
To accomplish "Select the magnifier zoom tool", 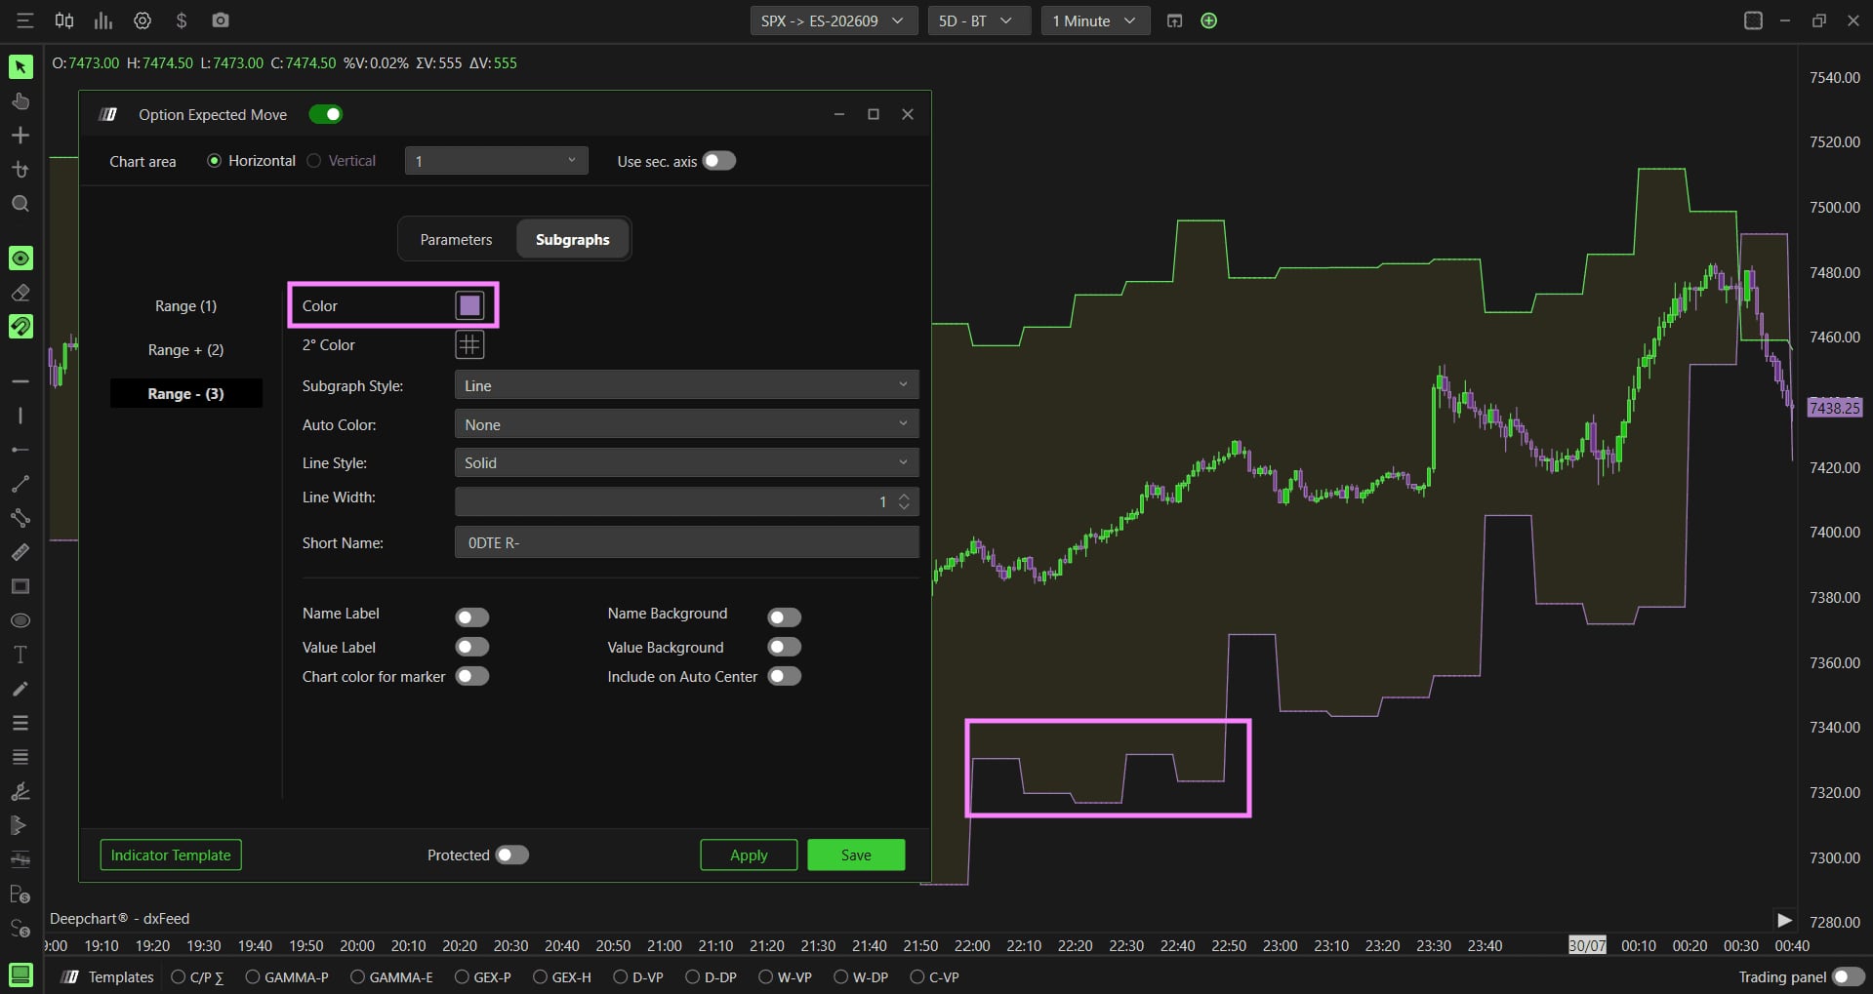I will pos(20,204).
